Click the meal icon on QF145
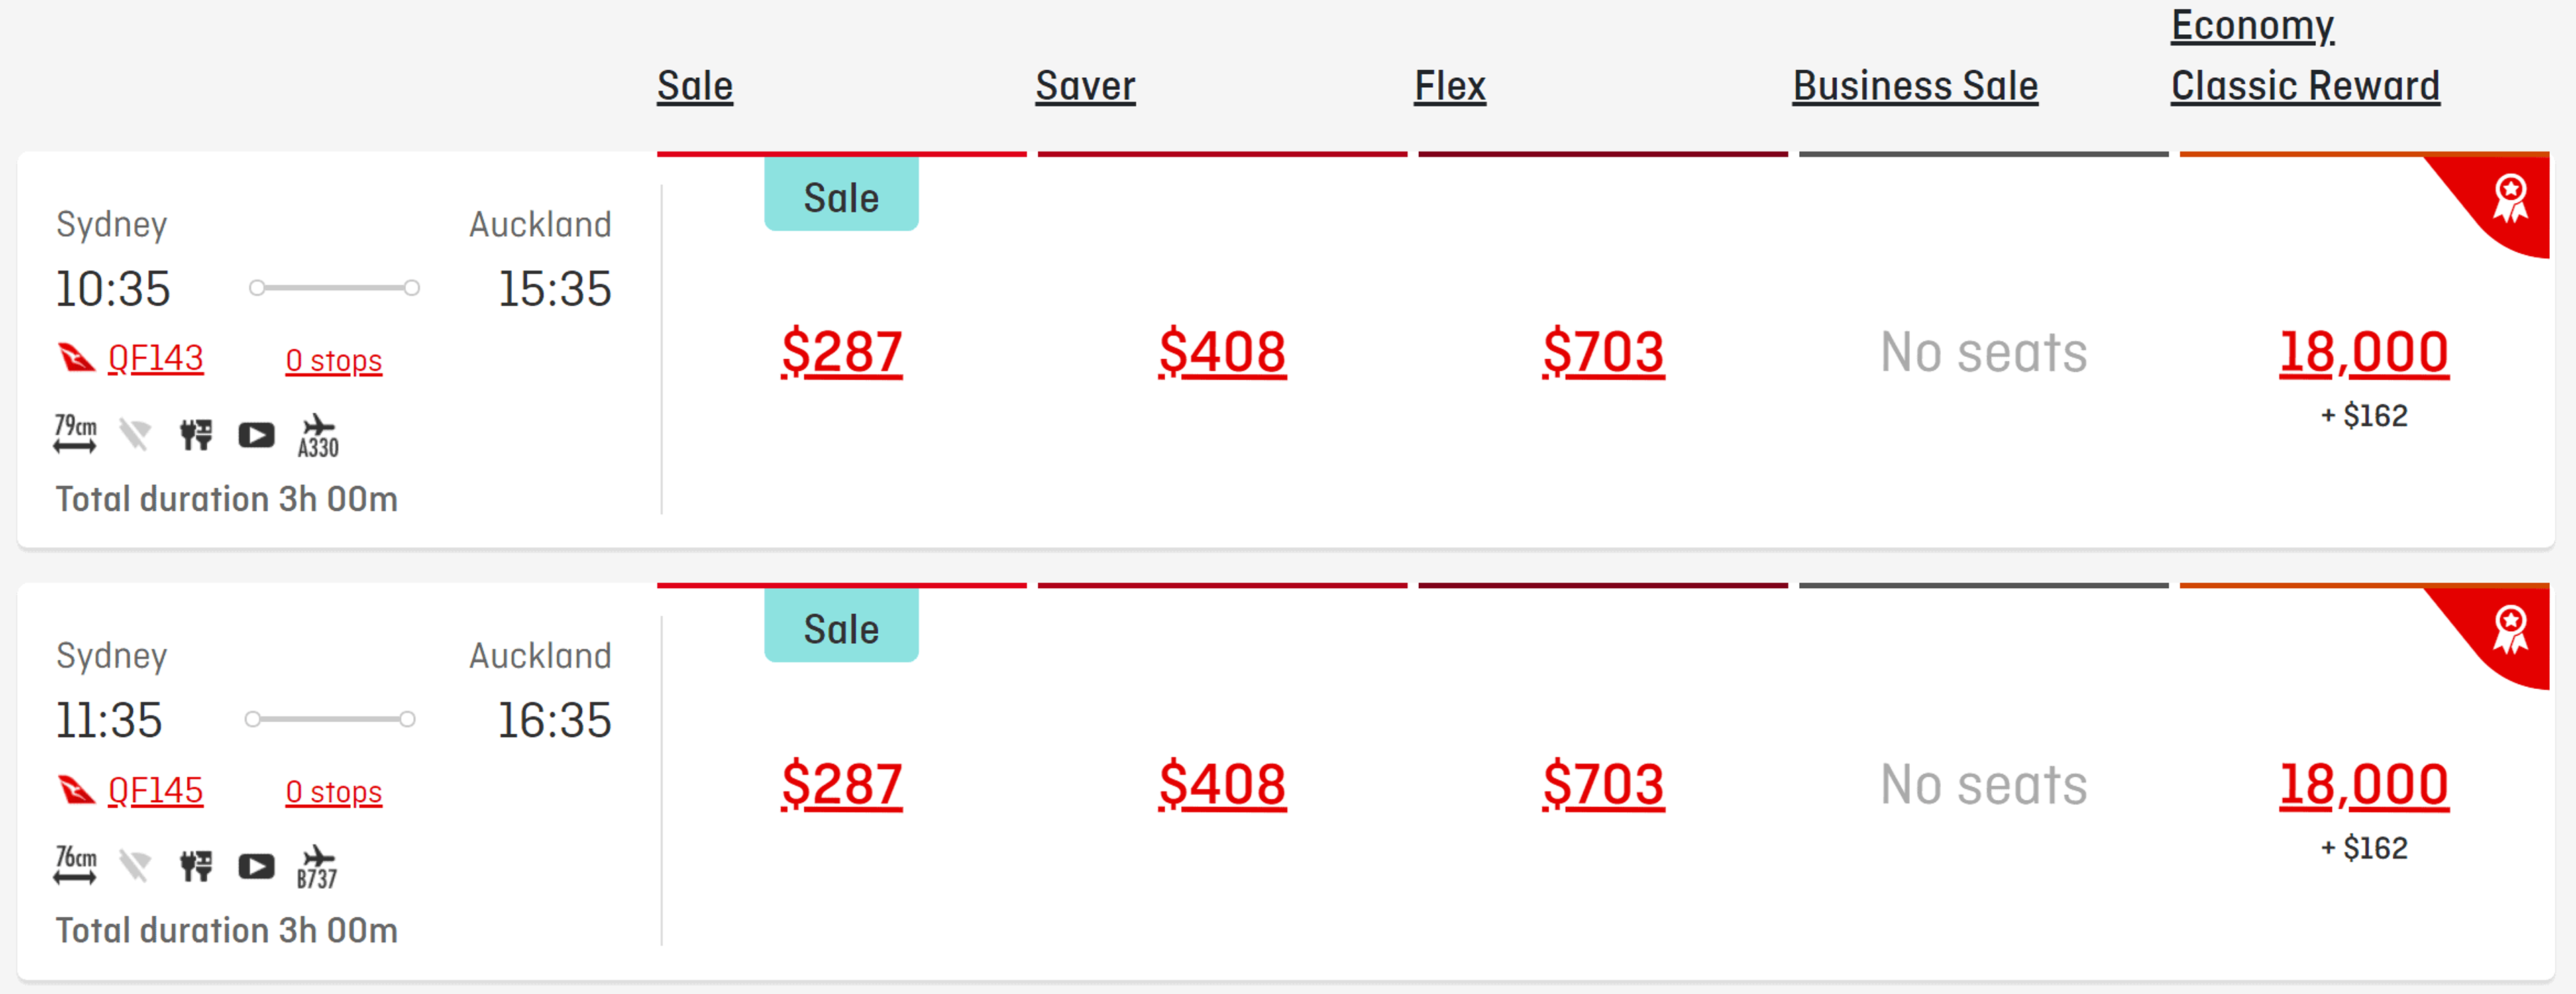 (x=196, y=866)
